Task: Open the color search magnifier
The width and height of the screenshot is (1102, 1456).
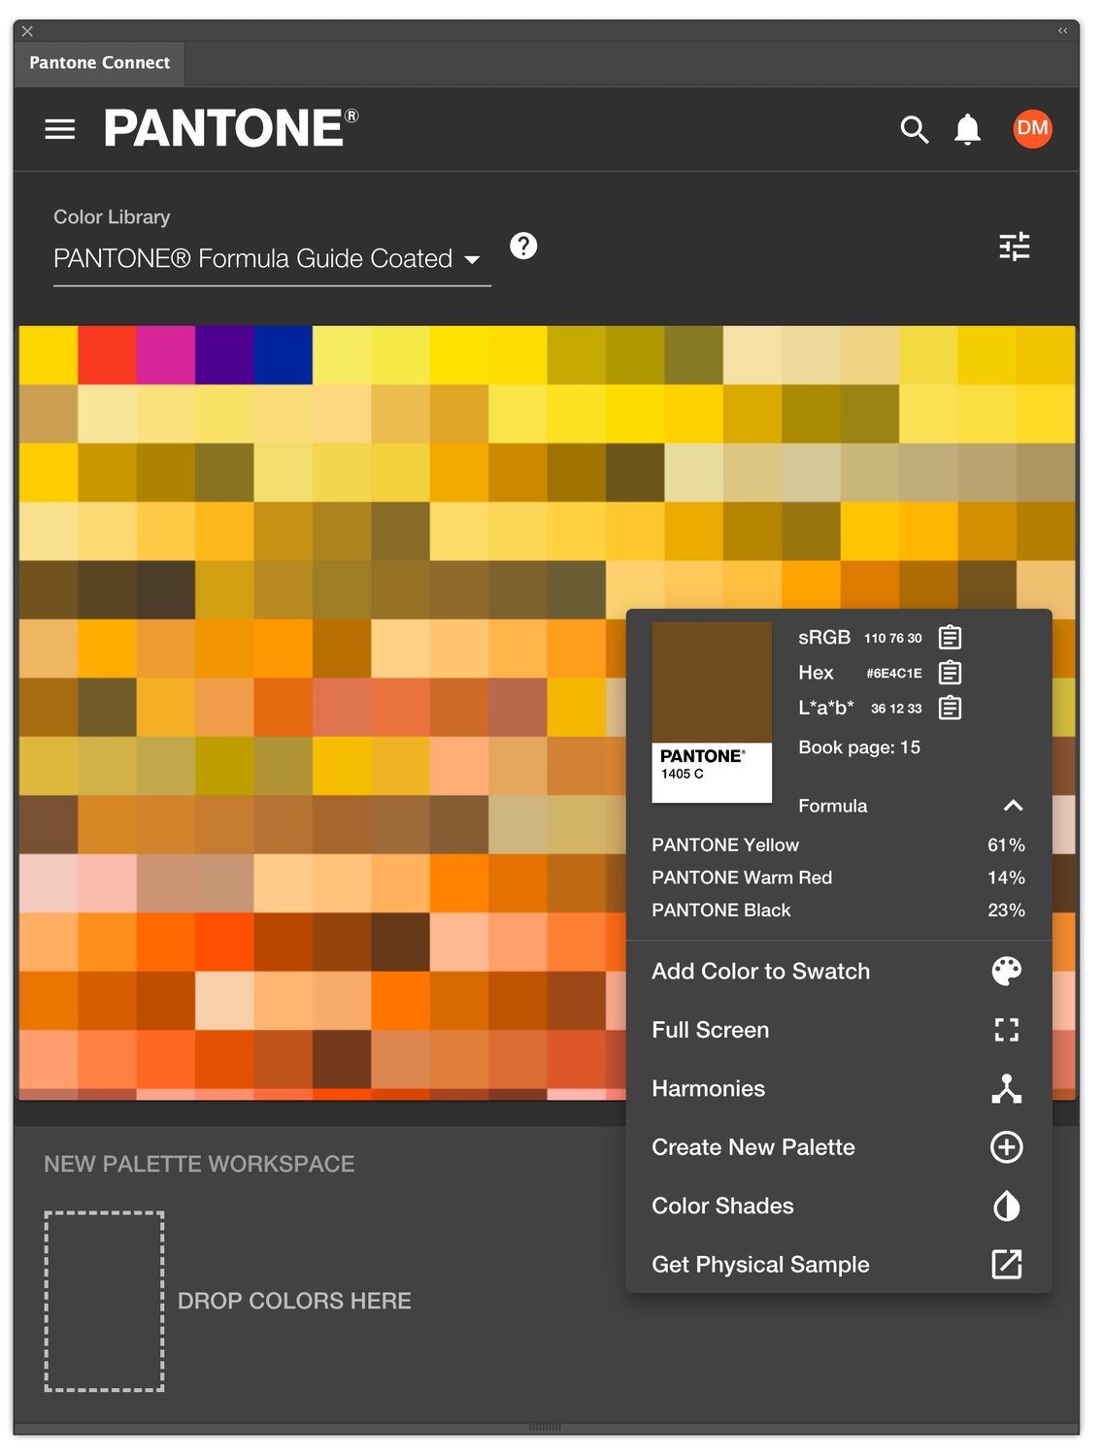Action: 914,129
